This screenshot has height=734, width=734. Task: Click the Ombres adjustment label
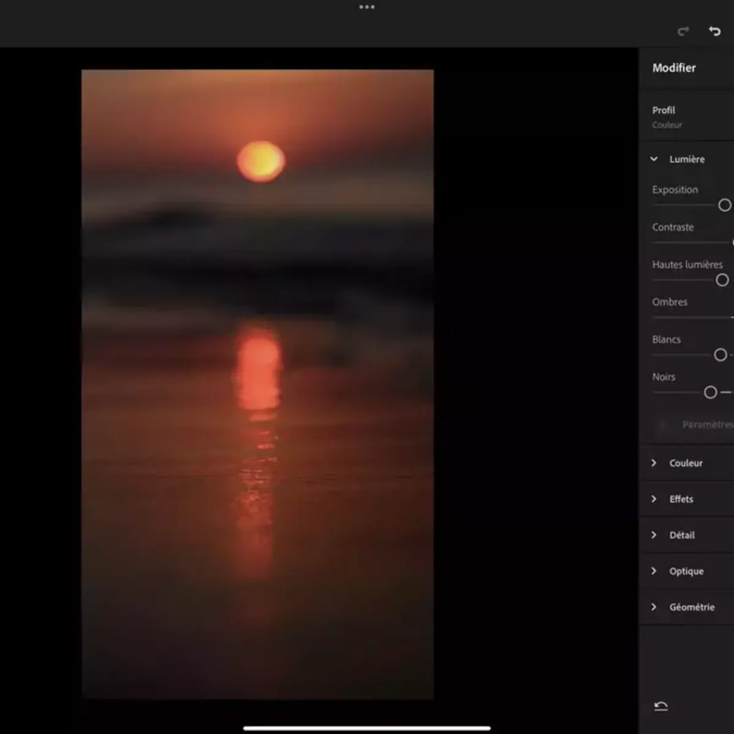[670, 302]
